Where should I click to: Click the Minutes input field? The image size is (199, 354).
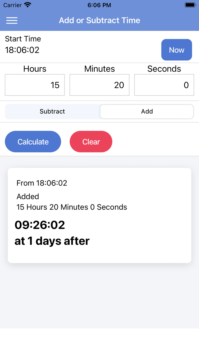point(99,85)
